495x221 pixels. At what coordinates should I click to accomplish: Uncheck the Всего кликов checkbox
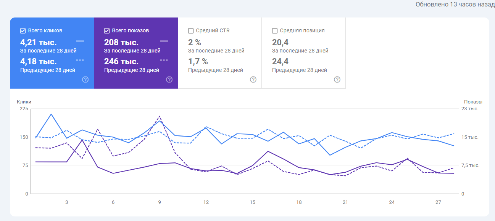pyautogui.click(x=23, y=30)
